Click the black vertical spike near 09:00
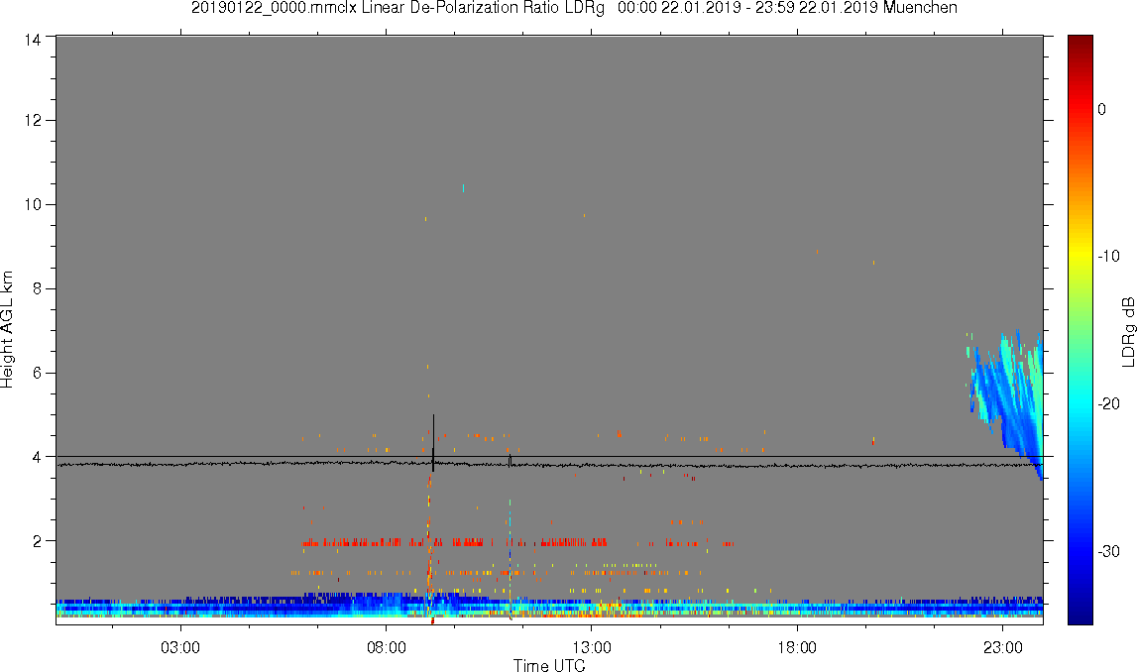 433,443
